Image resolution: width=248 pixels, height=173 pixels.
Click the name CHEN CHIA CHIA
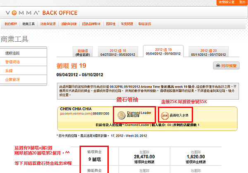(x=76, y=109)
